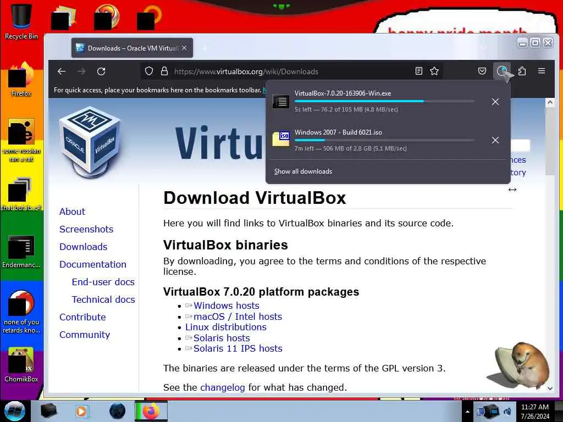Reload the page using the refresh icon
This screenshot has width=563, height=422.
[x=101, y=71]
